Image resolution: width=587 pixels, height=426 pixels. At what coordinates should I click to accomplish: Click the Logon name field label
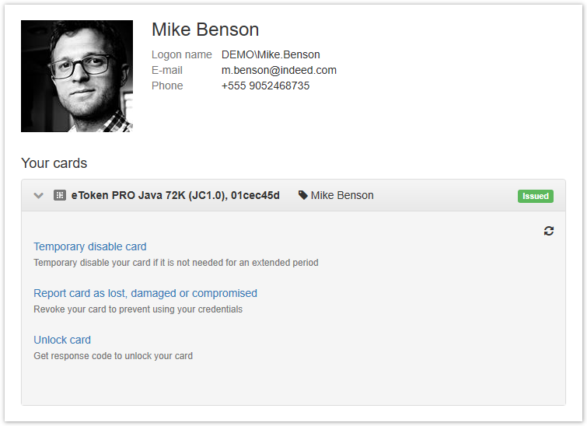point(181,54)
